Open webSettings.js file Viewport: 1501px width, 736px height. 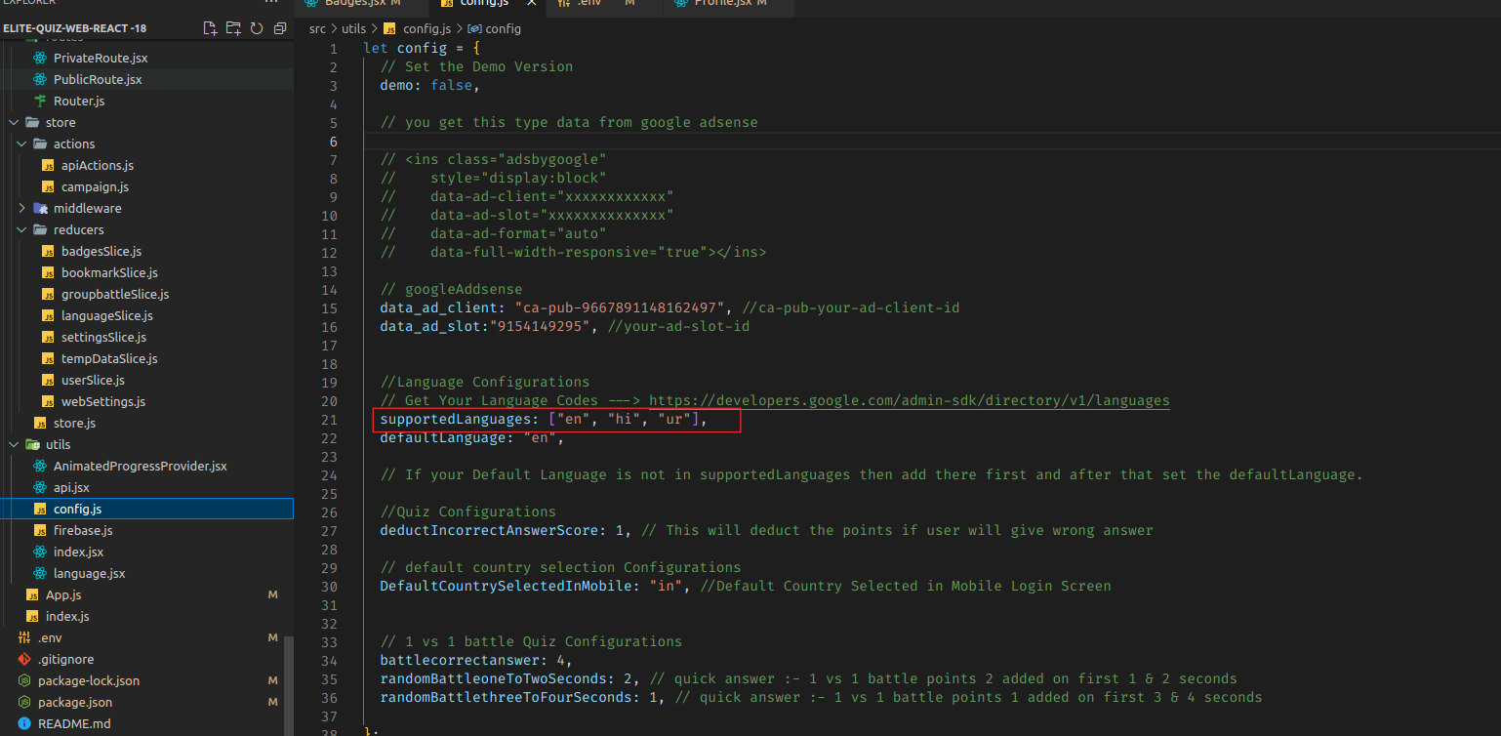(102, 401)
